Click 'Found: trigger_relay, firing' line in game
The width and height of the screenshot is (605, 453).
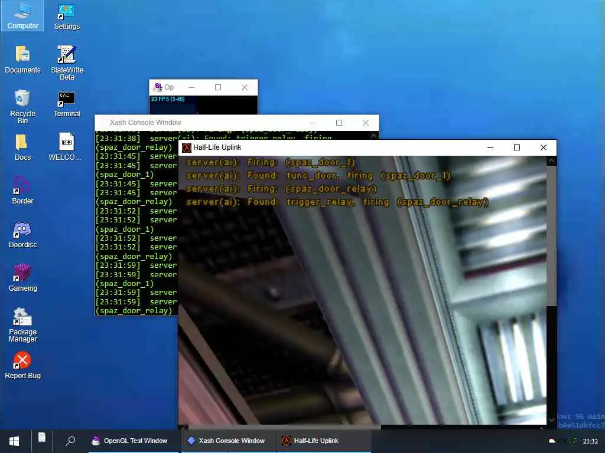pos(337,202)
